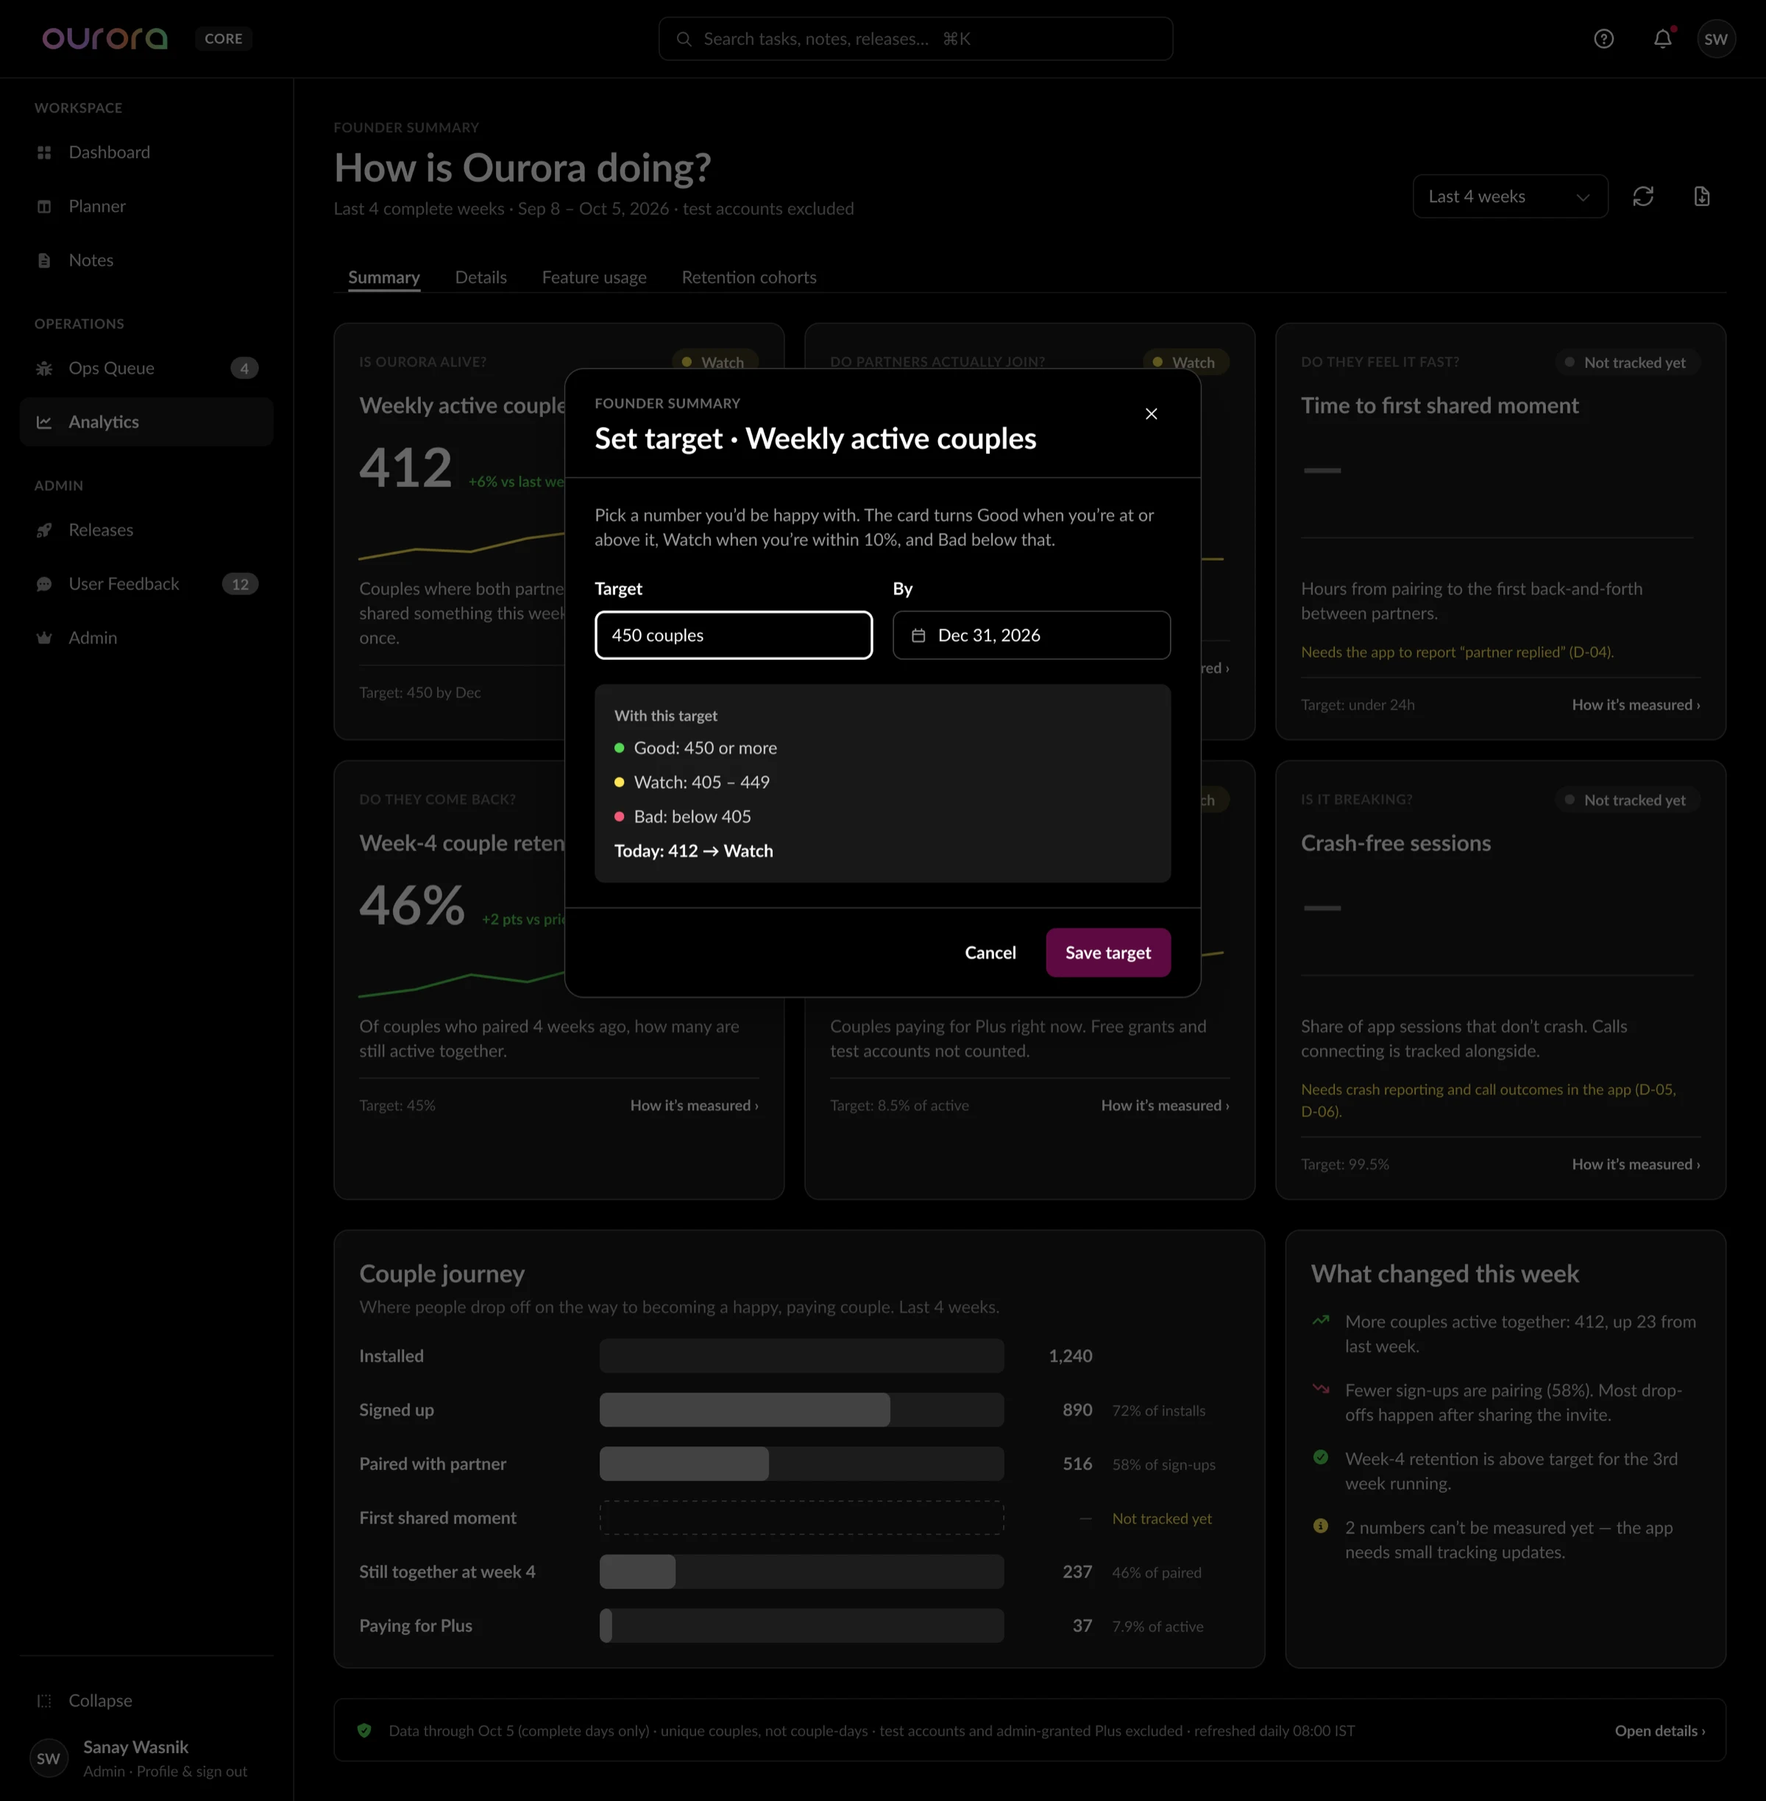Image resolution: width=1766 pixels, height=1801 pixels.
Task: Open How it's measured under Target: under 24h
Action: coord(1635,705)
